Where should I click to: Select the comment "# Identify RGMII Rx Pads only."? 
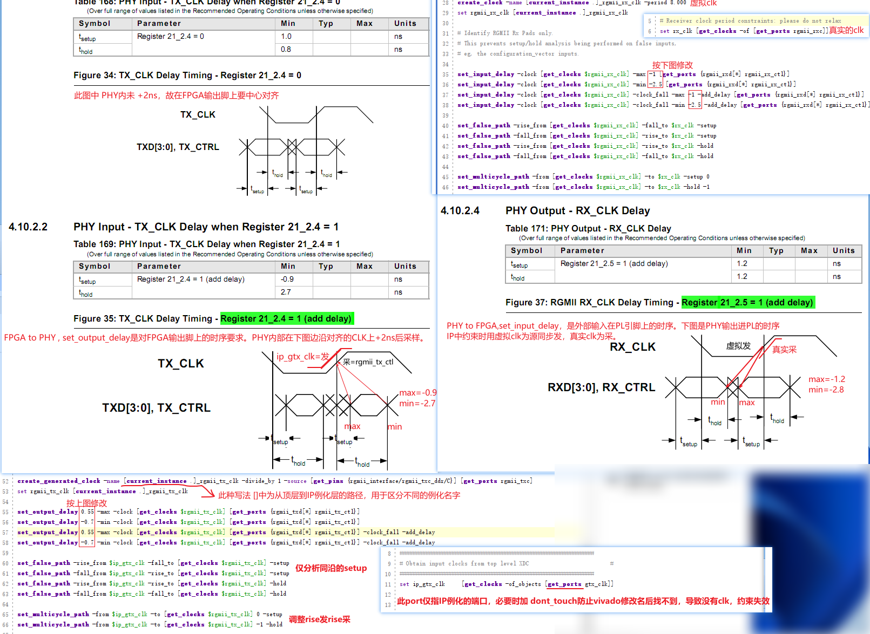point(504,33)
